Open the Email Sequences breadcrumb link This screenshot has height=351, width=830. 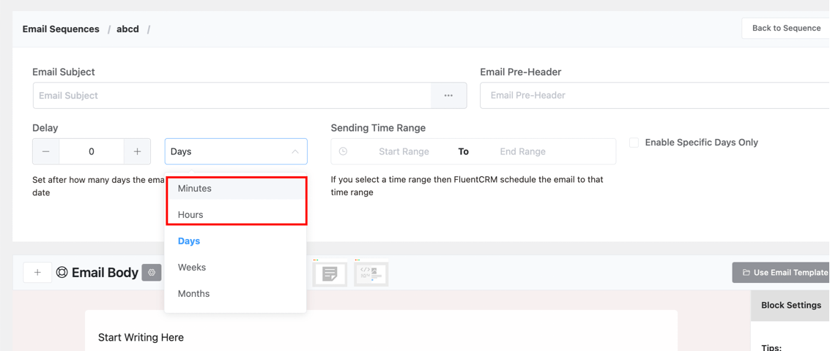(x=61, y=29)
